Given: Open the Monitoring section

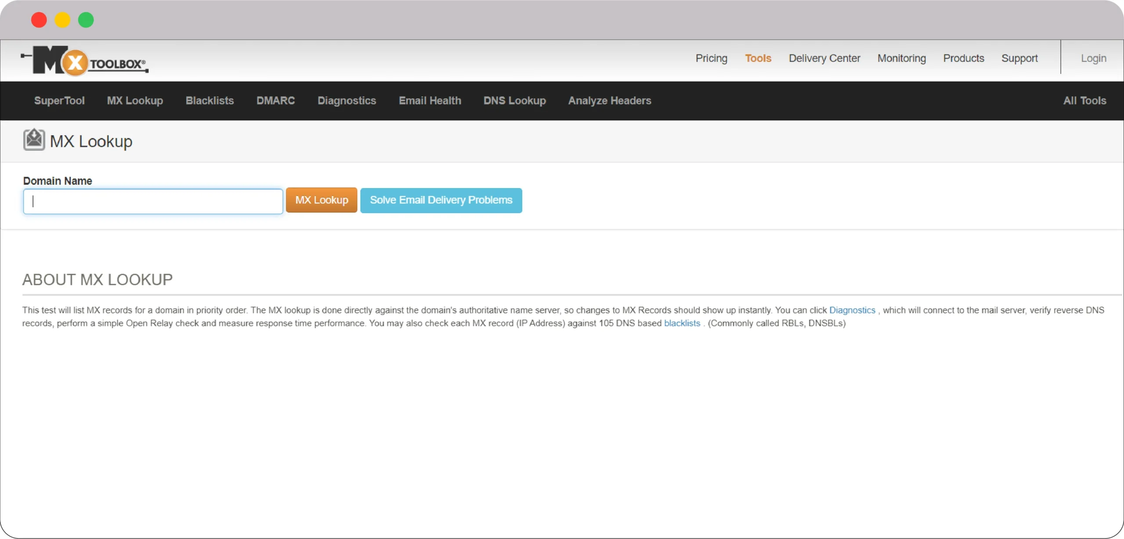Looking at the screenshot, I should pyautogui.click(x=901, y=58).
